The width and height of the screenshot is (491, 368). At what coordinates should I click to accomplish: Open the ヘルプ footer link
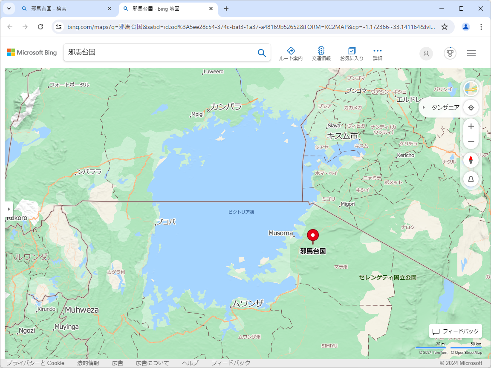(x=190, y=363)
